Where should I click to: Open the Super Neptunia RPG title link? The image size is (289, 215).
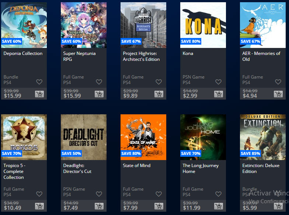pos(80,56)
